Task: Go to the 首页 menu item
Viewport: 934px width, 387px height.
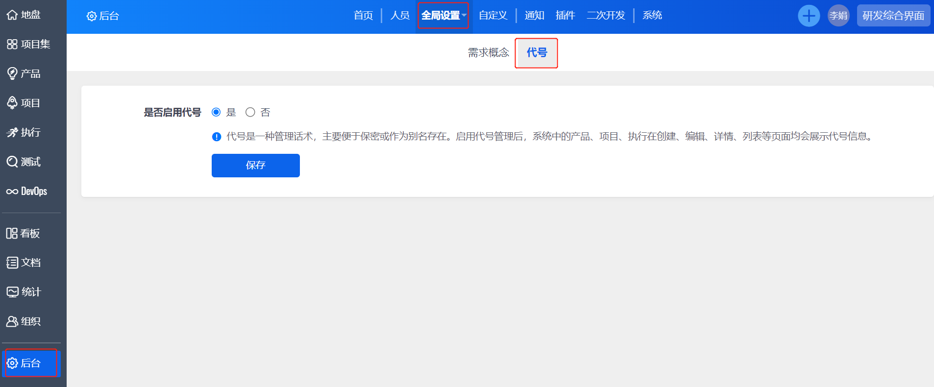Action: (x=363, y=16)
